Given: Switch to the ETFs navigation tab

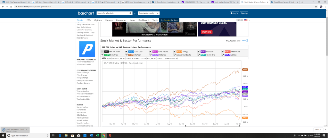Looking at the screenshot, I should coord(89,20).
